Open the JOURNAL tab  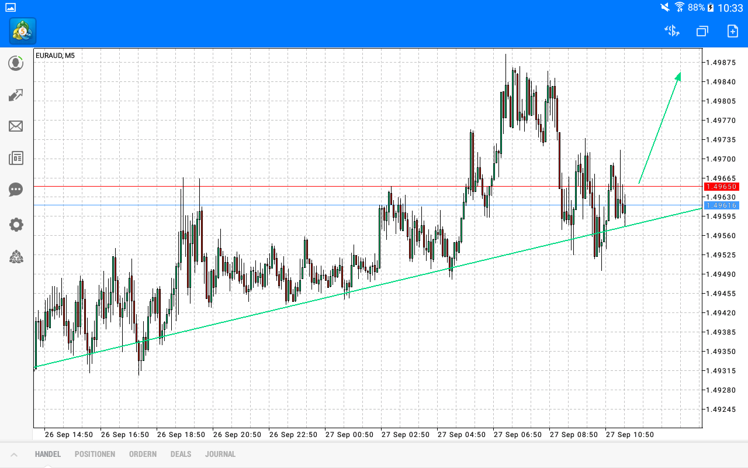pyautogui.click(x=220, y=454)
